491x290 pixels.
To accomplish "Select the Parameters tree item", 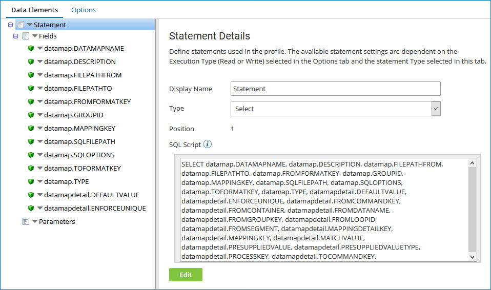I will click(57, 221).
